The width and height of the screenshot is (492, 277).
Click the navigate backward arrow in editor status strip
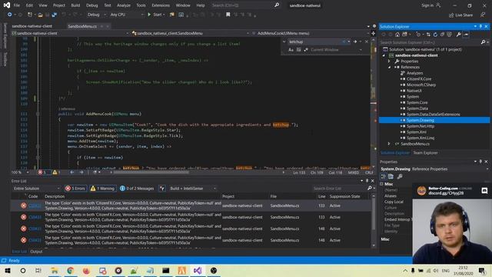(72, 172)
